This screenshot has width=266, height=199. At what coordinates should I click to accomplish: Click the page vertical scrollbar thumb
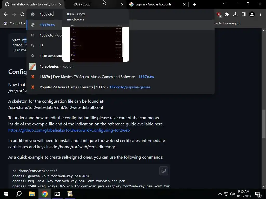tap(263, 124)
